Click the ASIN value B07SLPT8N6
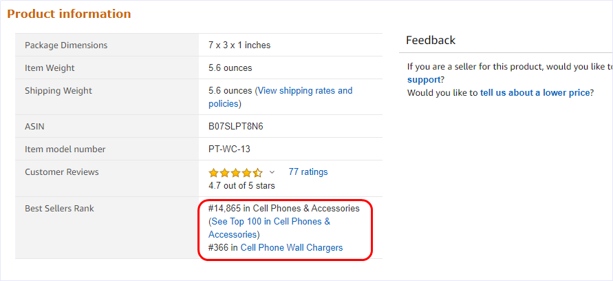This screenshot has height=281, width=613. pos(236,127)
